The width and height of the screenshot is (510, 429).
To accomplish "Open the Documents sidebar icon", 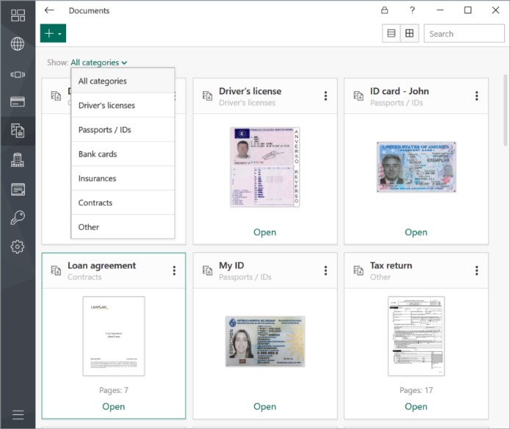I will tap(18, 131).
